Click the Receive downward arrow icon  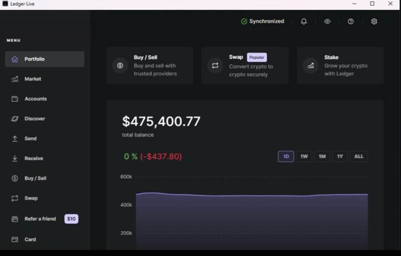[15, 159]
